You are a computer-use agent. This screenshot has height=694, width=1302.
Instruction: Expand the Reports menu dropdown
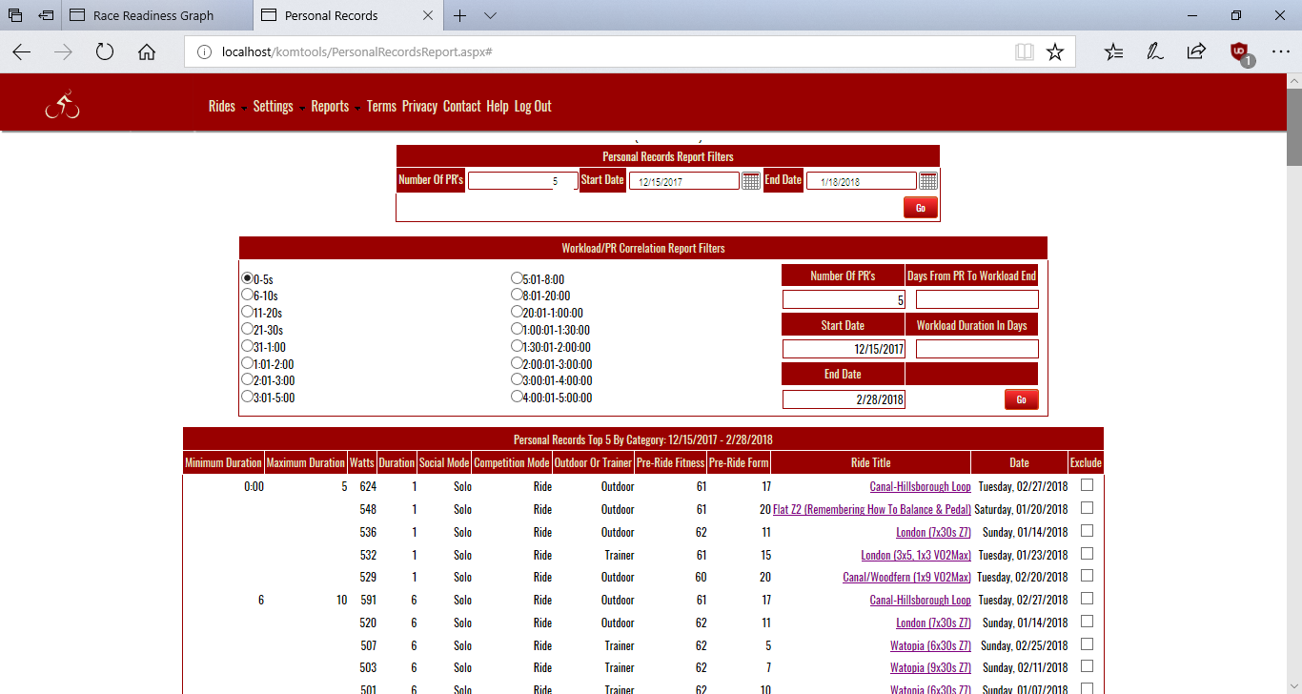click(336, 107)
